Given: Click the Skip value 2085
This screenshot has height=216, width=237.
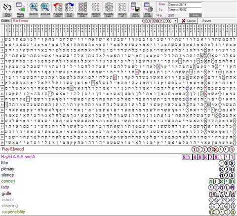Looking at the screenshot, I should [x=171, y=15].
